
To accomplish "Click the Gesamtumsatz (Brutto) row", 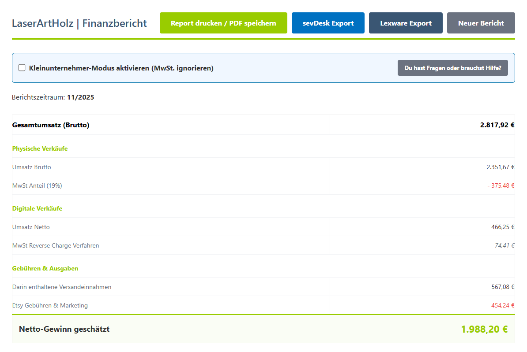I will [x=51, y=125].
